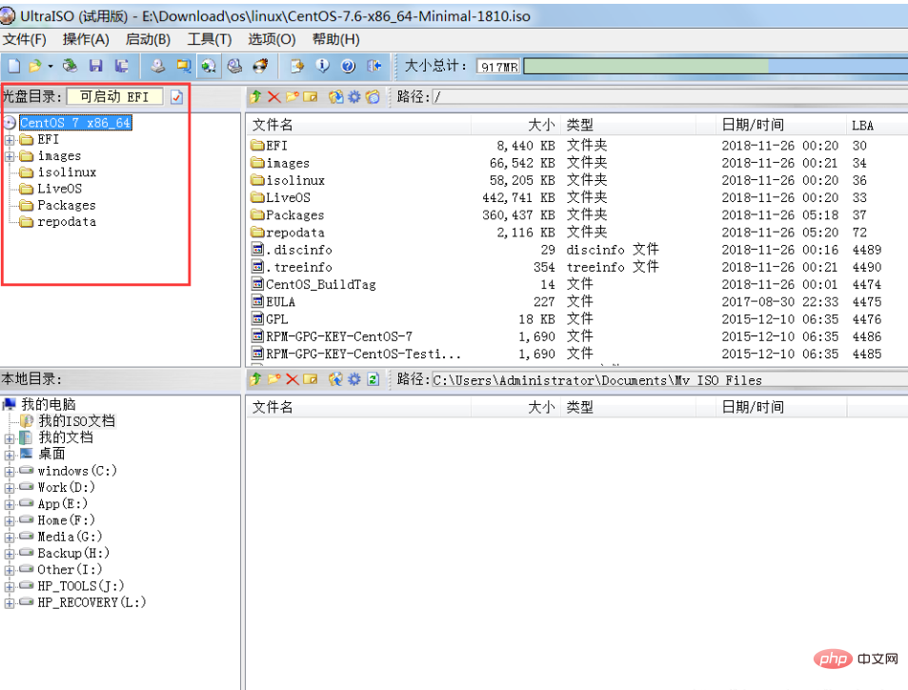Expand the windows(C:) drive node

coord(10,472)
